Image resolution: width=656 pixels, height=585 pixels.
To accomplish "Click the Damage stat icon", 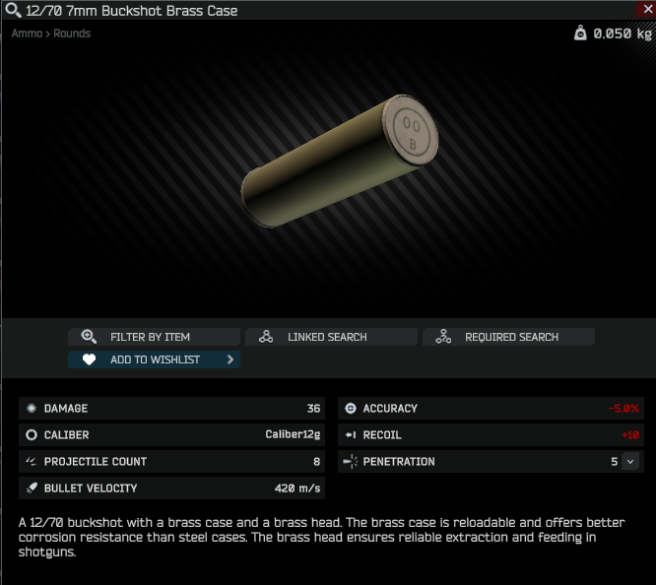I will 32,409.
